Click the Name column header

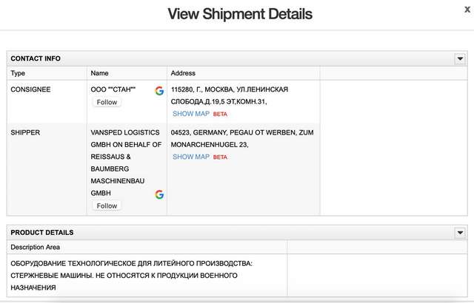point(99,73)
